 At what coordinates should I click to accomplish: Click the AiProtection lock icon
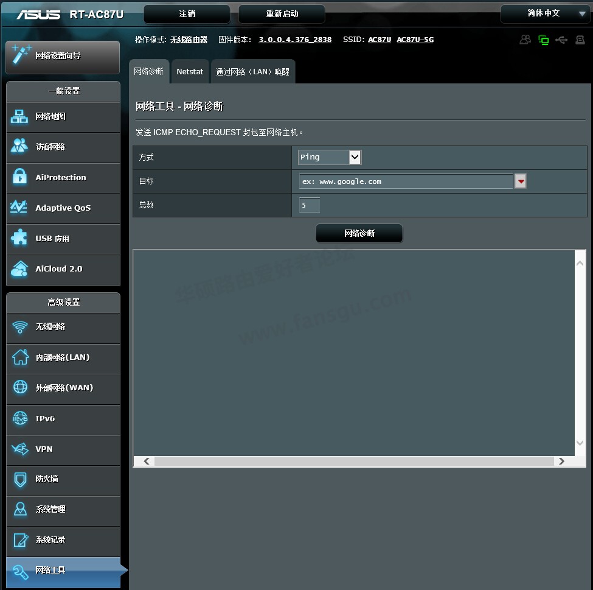pos(19,177)
